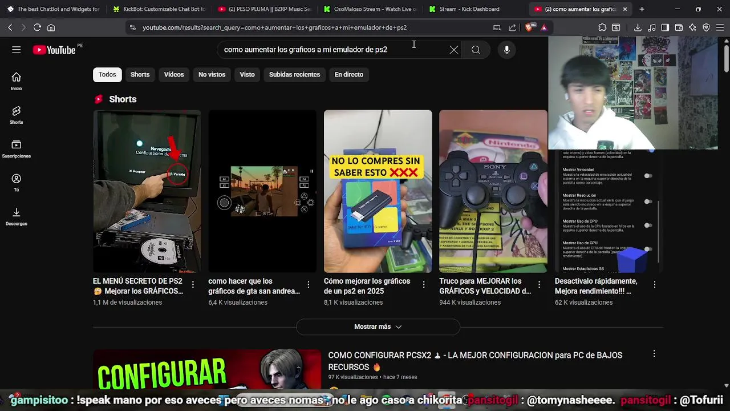Open como hacer que los gráficos title
Viewport: 730px width, 411px height.
[x=254, y=286]
